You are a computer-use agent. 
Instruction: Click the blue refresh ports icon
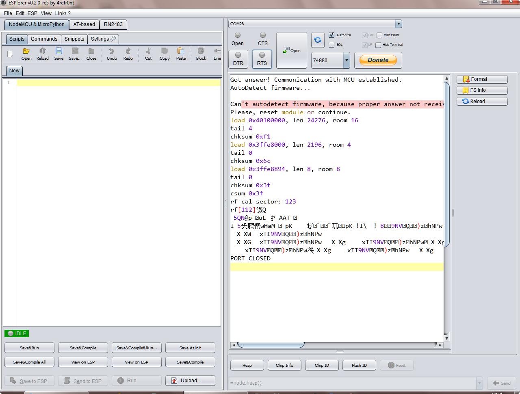point(318,40)
